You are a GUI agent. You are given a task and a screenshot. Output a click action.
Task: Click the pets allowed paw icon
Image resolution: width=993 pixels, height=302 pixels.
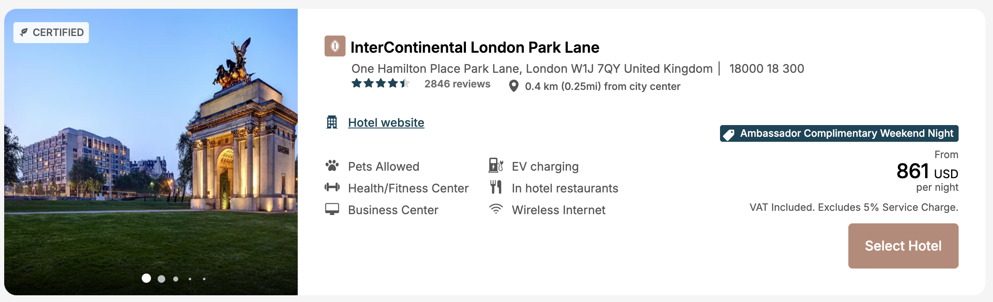[x=333, y=166]
